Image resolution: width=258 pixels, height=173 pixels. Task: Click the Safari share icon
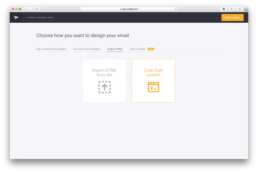tap(232, 9)
